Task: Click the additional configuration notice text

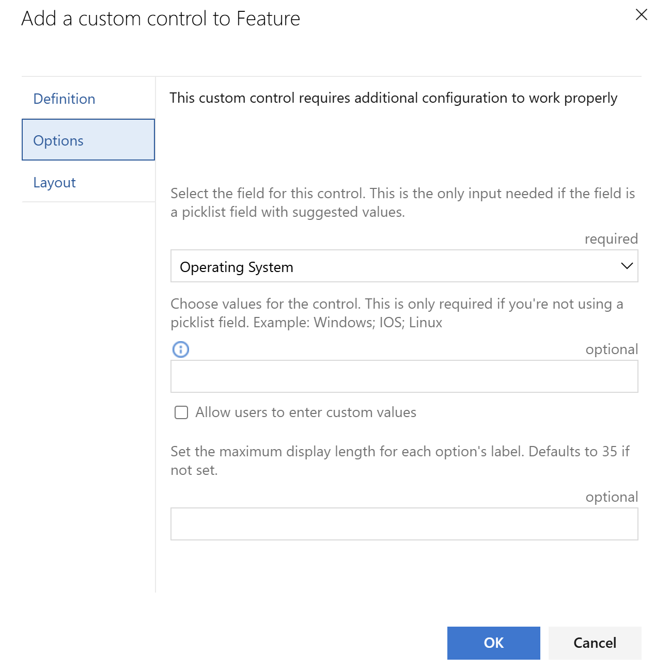Action: 393,98
